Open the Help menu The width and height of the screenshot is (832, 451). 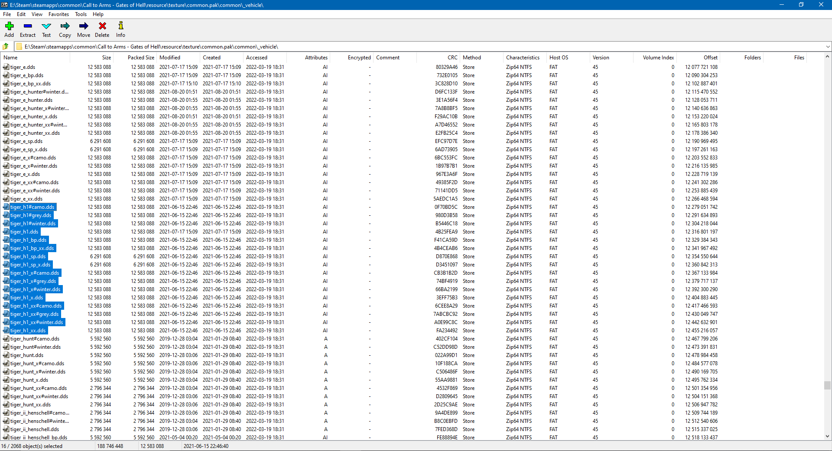[x=98, y=14]
